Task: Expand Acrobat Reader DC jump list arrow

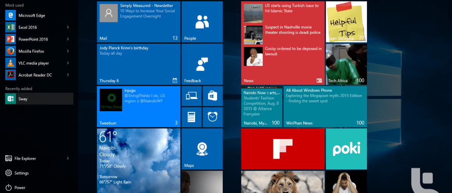Action: 68,75
